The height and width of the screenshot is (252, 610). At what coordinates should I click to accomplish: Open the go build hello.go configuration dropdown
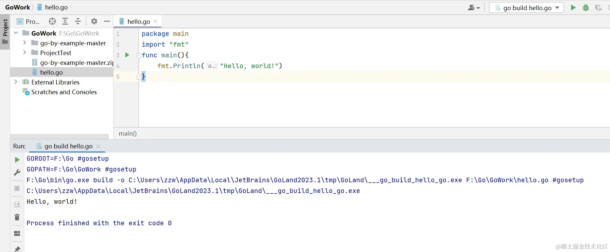557,7
